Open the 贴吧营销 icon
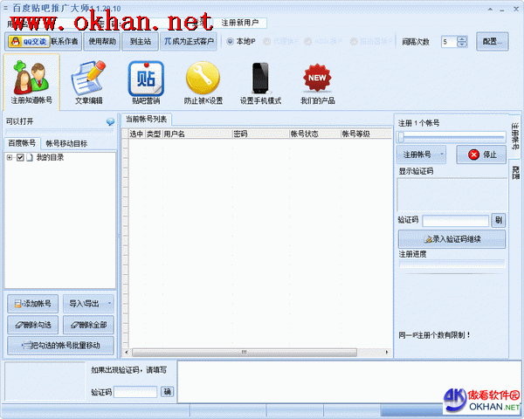The width and height of the screenshot is (524, 419). click(x=146, y=82)
